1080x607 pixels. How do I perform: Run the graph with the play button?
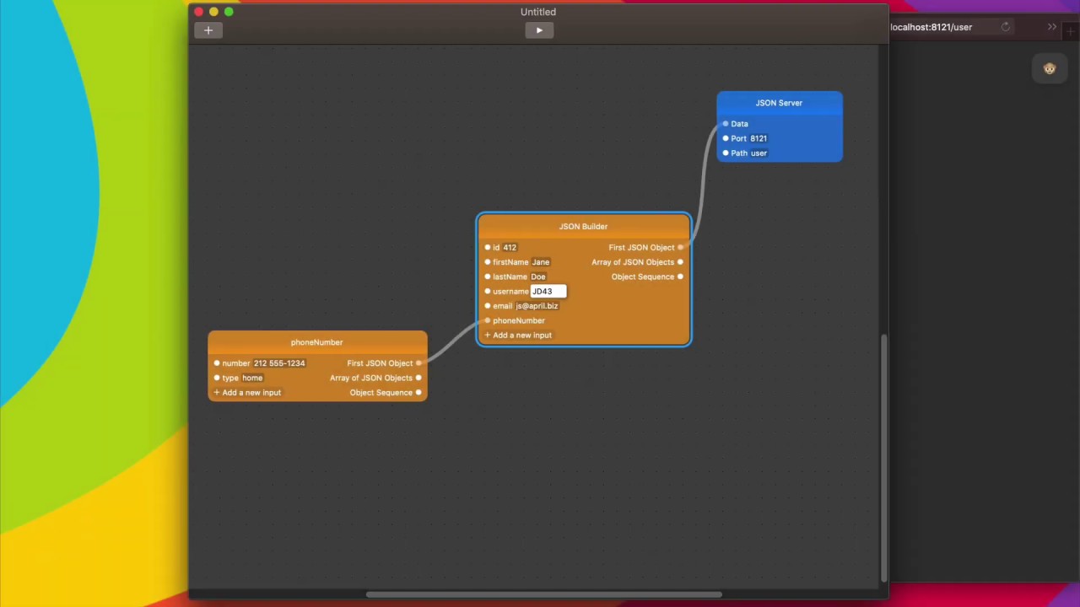point(538,30)
